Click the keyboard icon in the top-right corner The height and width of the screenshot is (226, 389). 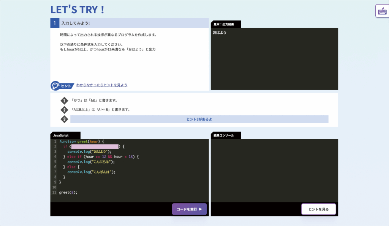(x=381, y=11)
